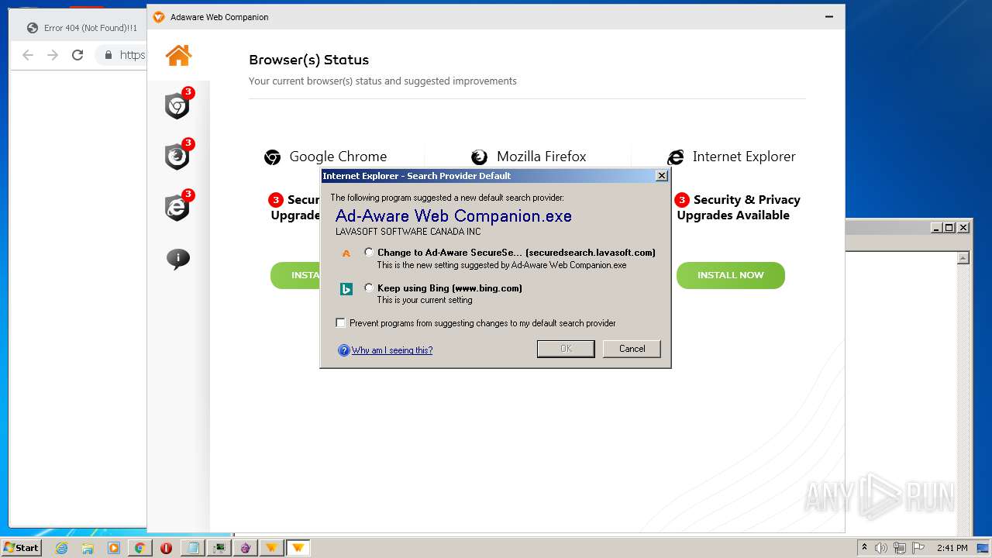Click Install Now under Google Chrome
The width and height of the screenshot is (992, 558).
tap(295, 275)
